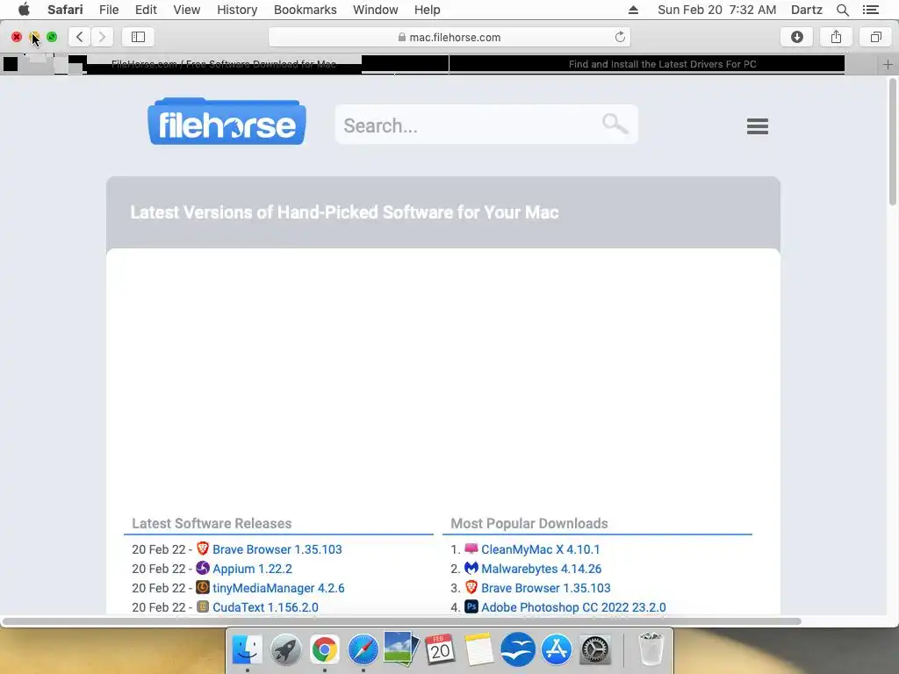This screenshot has width=899, height=674.
Task: Click the mac.filehorse.com address bar
Action: pyautogui.click(x=449, y=37)
